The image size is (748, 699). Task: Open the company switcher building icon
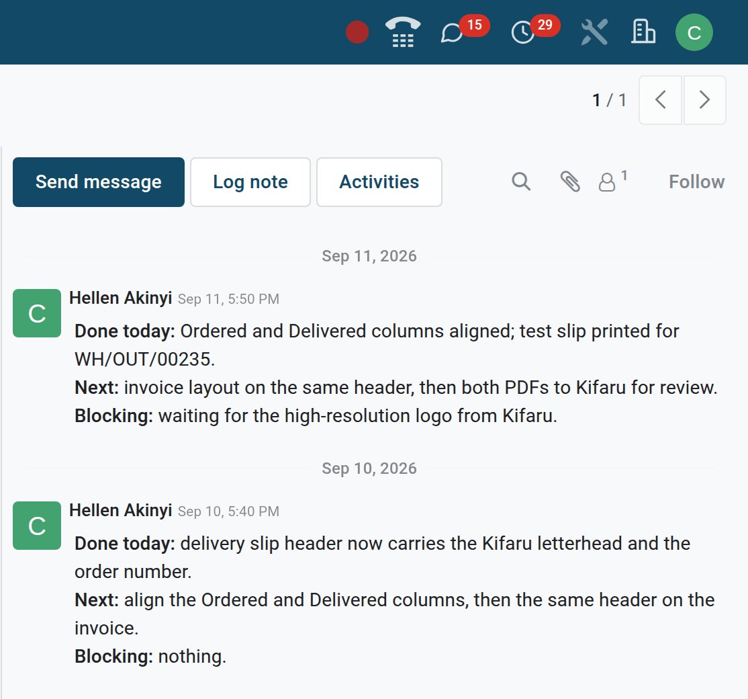(x=643, y=32)
